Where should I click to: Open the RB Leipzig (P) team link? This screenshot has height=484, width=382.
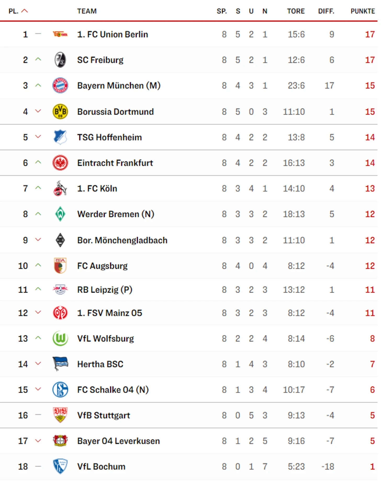[x=105, y=290]
